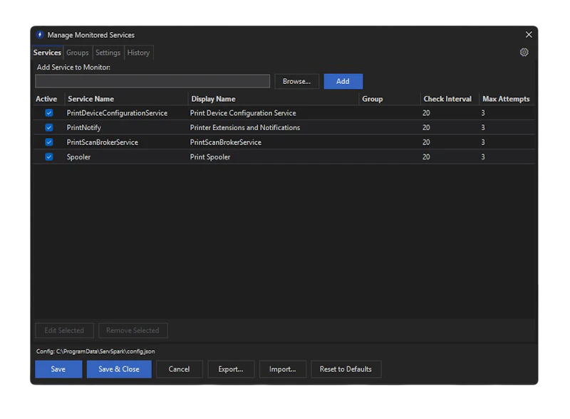Switch to the Services tab

click(x=47, y=53)
